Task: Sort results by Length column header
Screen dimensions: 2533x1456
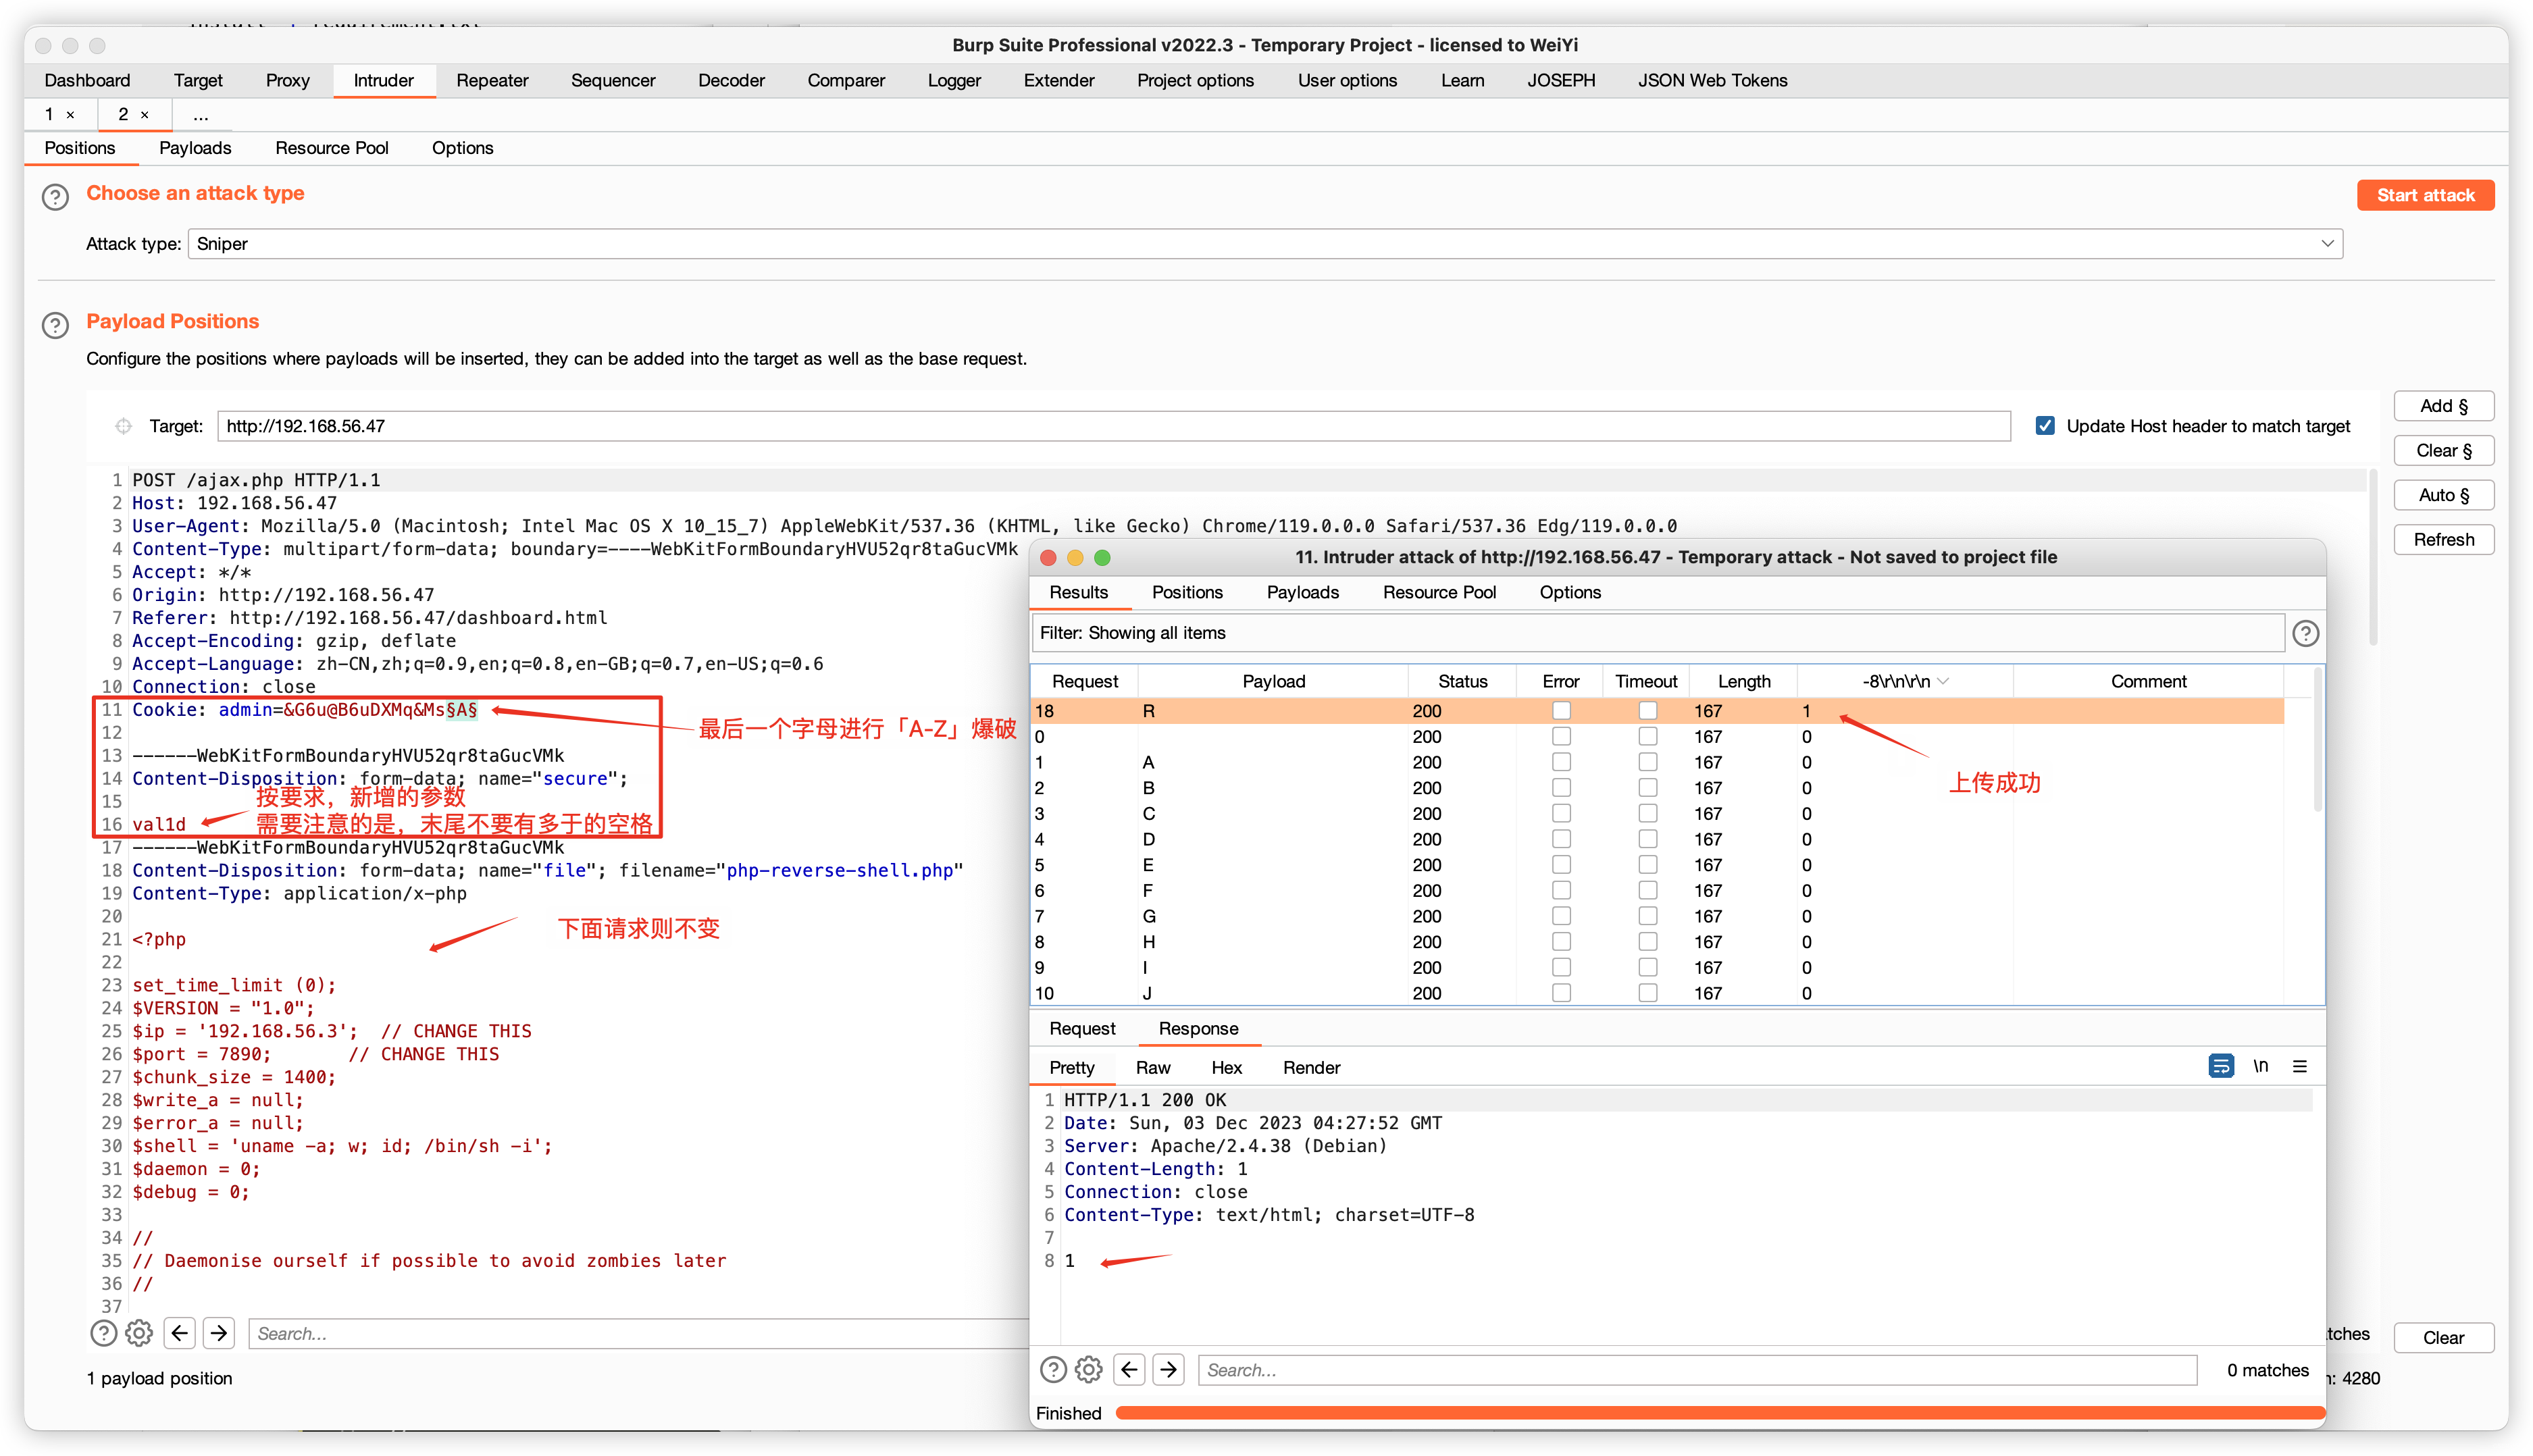Action: click(1743, 681)
